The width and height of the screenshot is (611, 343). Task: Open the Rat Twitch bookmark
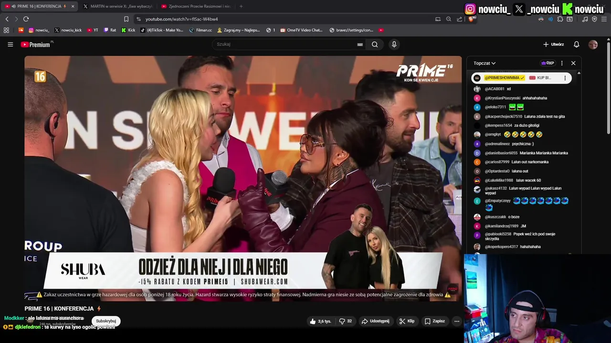(x=110, y=30)
